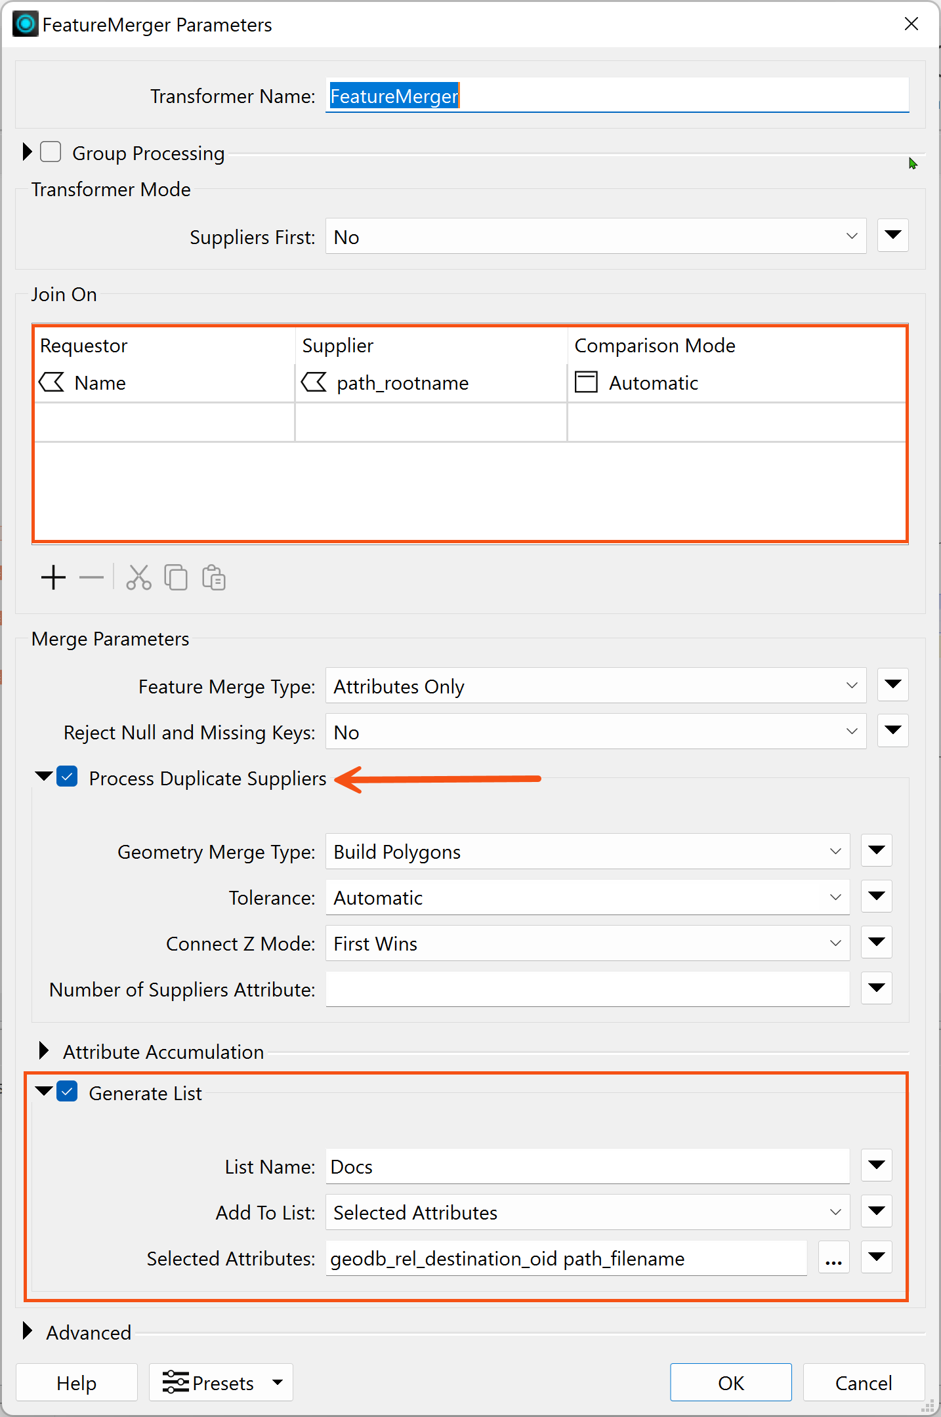941x1417 pixels.
Task: Add a new Join On row
Action: pyautogui.click(x=53, y=578)
